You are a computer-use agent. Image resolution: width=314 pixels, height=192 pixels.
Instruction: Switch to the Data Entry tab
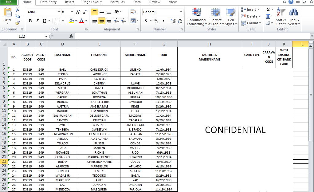[x=48, y=2]
